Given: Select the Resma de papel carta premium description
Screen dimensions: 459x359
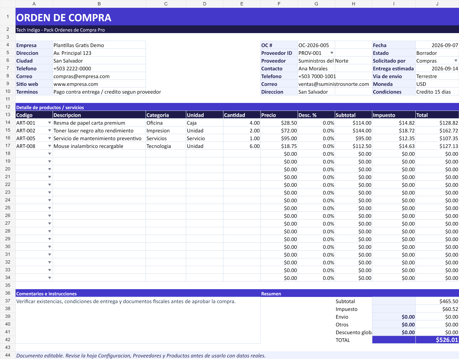Looking at the screenshot, I should pos(99,123).
